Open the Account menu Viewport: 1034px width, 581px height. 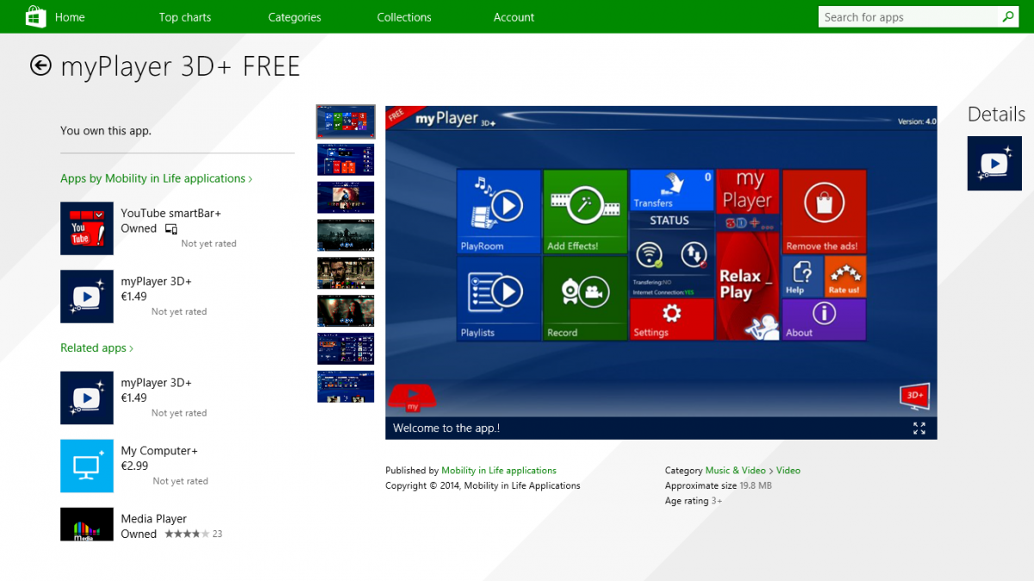click(514, 17)
